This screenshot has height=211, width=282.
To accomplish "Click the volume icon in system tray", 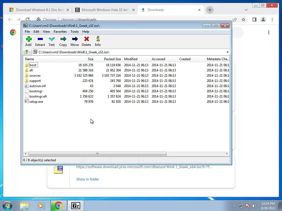I will coord(254,206).
